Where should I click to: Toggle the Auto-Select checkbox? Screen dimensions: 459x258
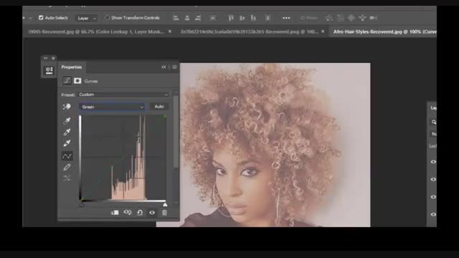41,18
